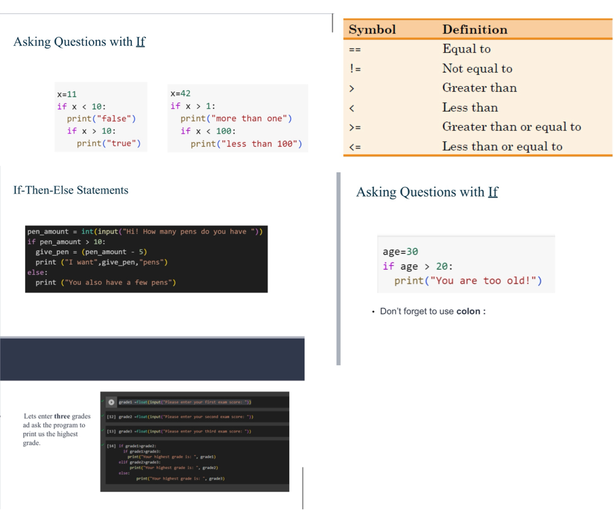Viewport: 614px width, 511px height.
Task: Expand the comparison symbols table
Action: click(x=478, y=87)
